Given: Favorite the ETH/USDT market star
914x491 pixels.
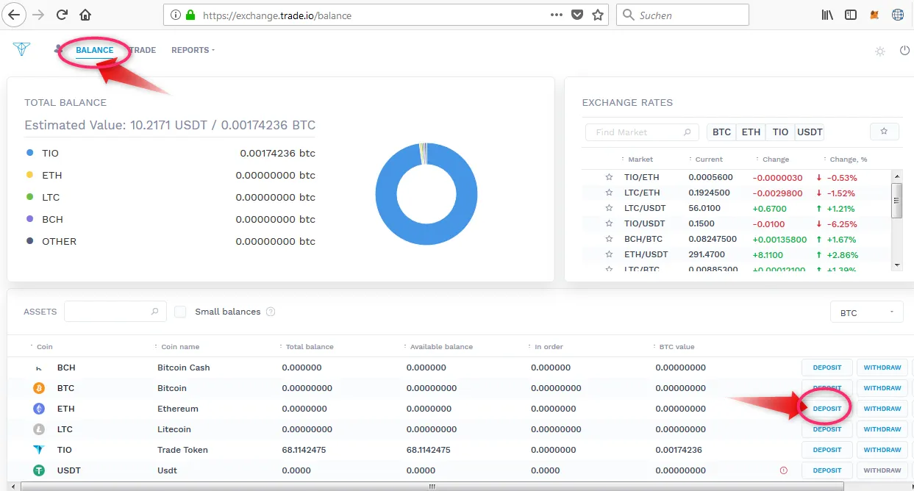Looking at the screenshot, I should pos(609,254).
